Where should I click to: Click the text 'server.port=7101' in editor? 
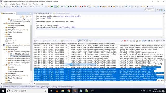(44, 18)
